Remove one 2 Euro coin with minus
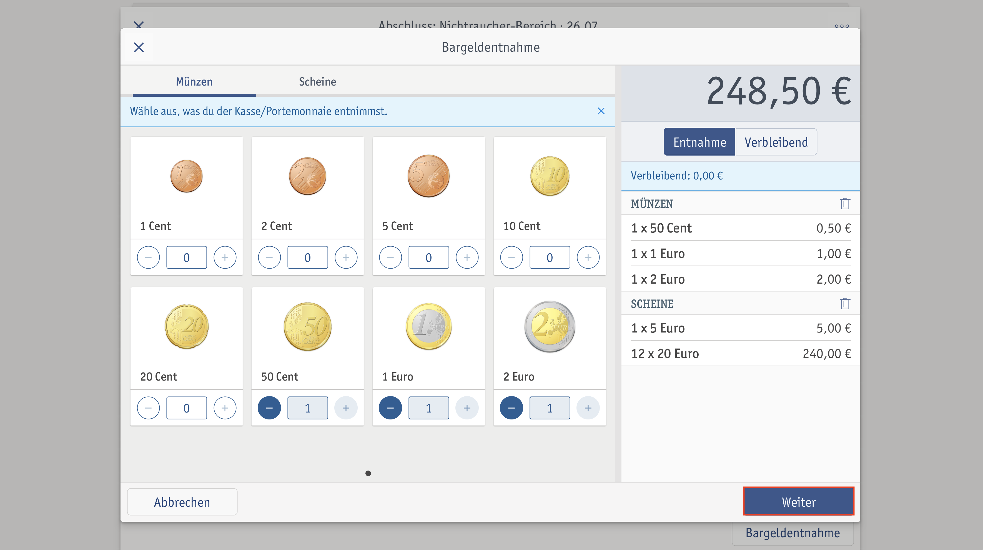Screen dimensions: 983x550 (511, 408)
